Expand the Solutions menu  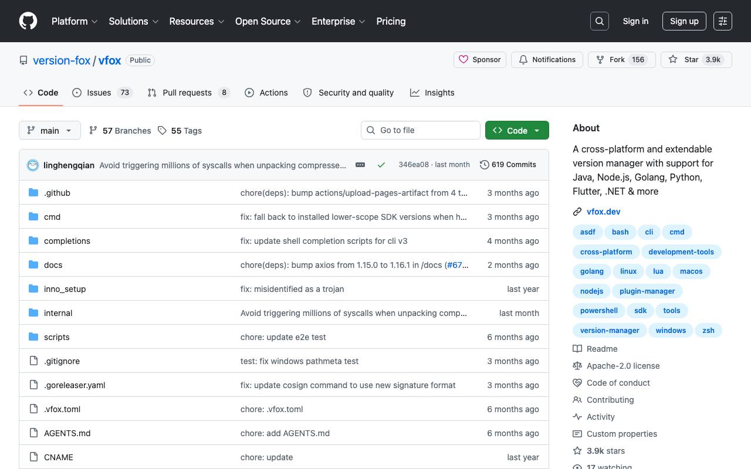[x=134, y=21]
